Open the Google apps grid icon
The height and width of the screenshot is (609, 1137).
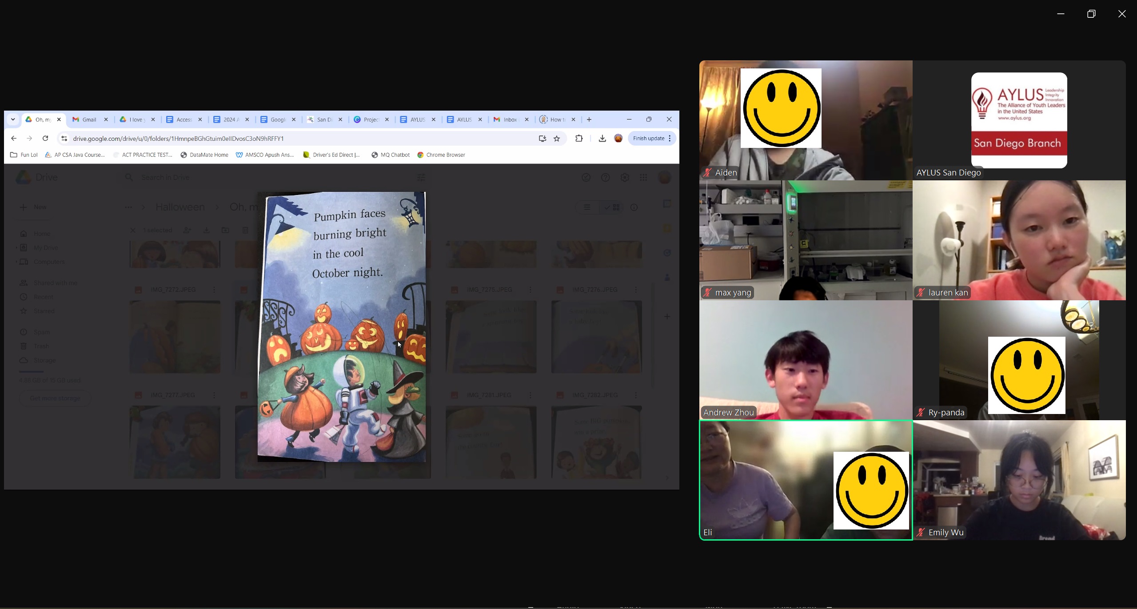coord(643,177)
